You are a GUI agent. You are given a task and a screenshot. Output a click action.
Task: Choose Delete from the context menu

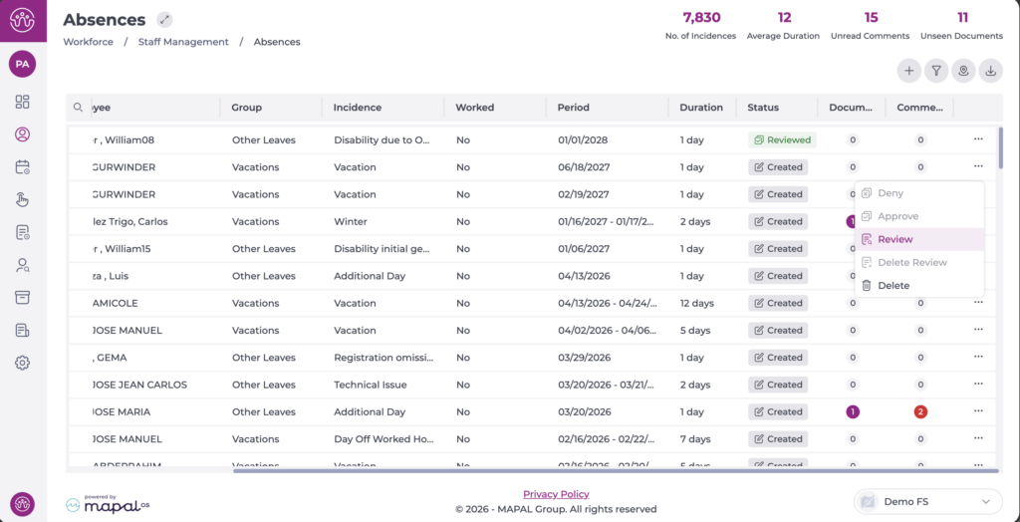click(x=892, y=286)
